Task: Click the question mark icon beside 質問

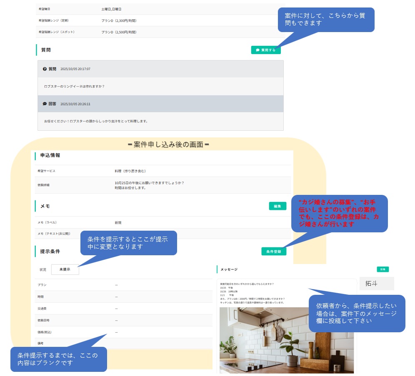Action: pos(45,69)
